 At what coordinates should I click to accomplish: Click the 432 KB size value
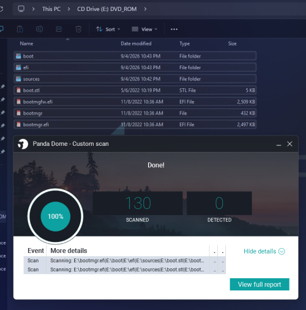tap(248, 113)
